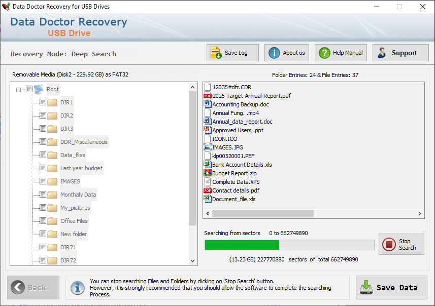
Task: Click the PowerPoint icon of Approved Users .ppt
Action: pyautogui.click(x=208, y=130)
